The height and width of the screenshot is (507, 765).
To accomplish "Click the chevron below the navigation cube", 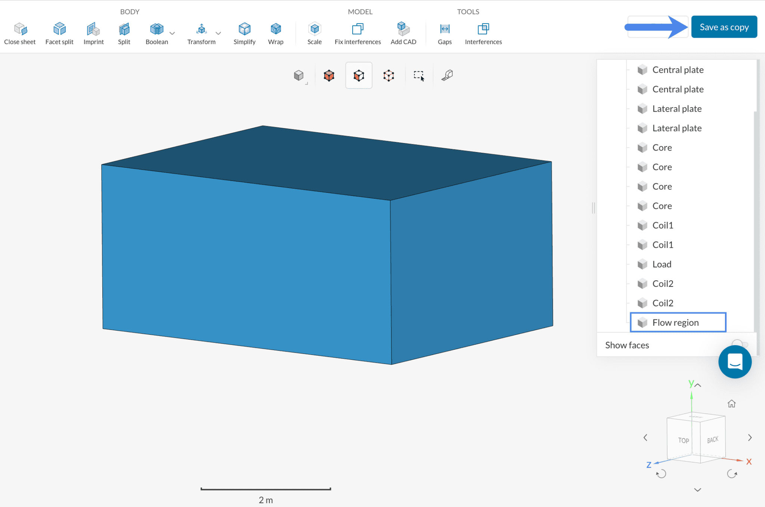I will coord(698,489).
